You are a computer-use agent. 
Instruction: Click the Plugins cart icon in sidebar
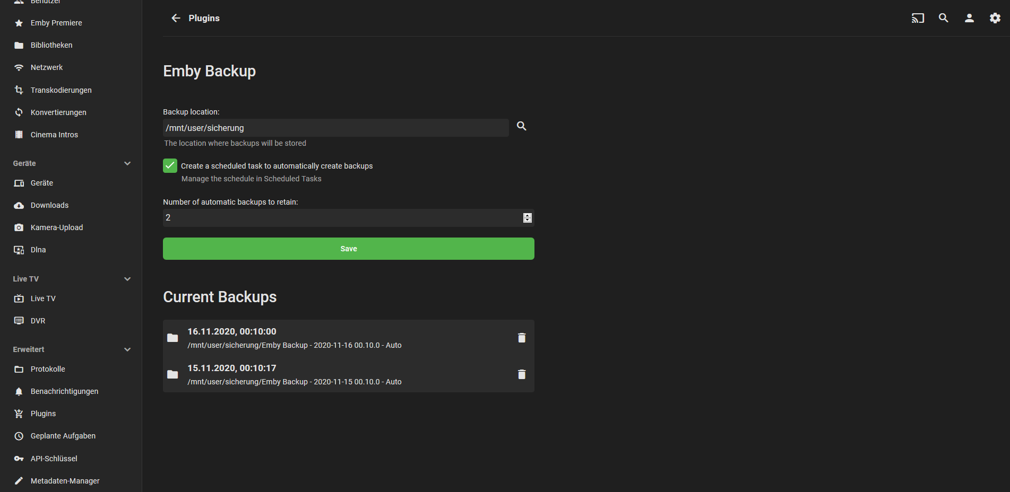19,414
